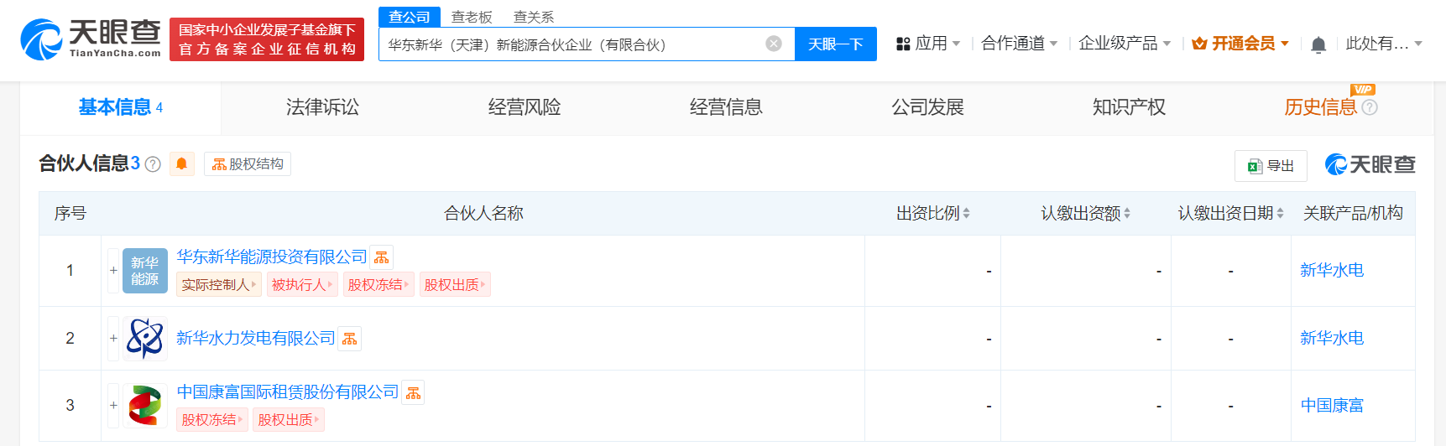The height and width of the screenshot is (446, 1446).
Task: Switch to the 查公司 search tab
Action: tap(410, 17)
